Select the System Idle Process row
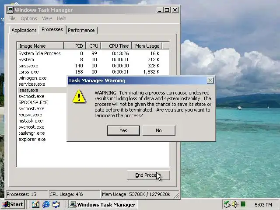The height and width of the screenshot is (210, 280). [93, 53]
